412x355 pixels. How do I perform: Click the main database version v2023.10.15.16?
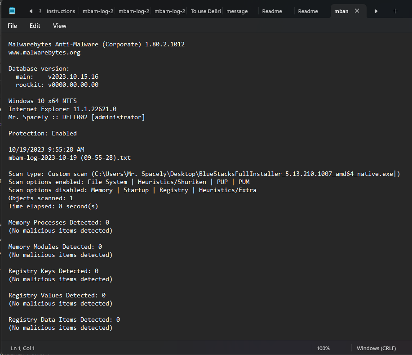coord(73,76)
